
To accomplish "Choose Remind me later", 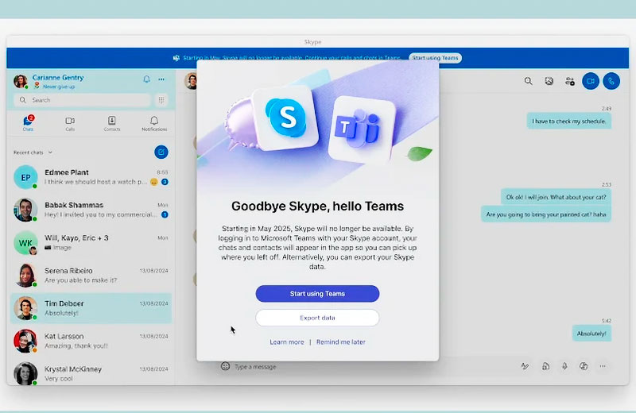I will coord(341,342).
